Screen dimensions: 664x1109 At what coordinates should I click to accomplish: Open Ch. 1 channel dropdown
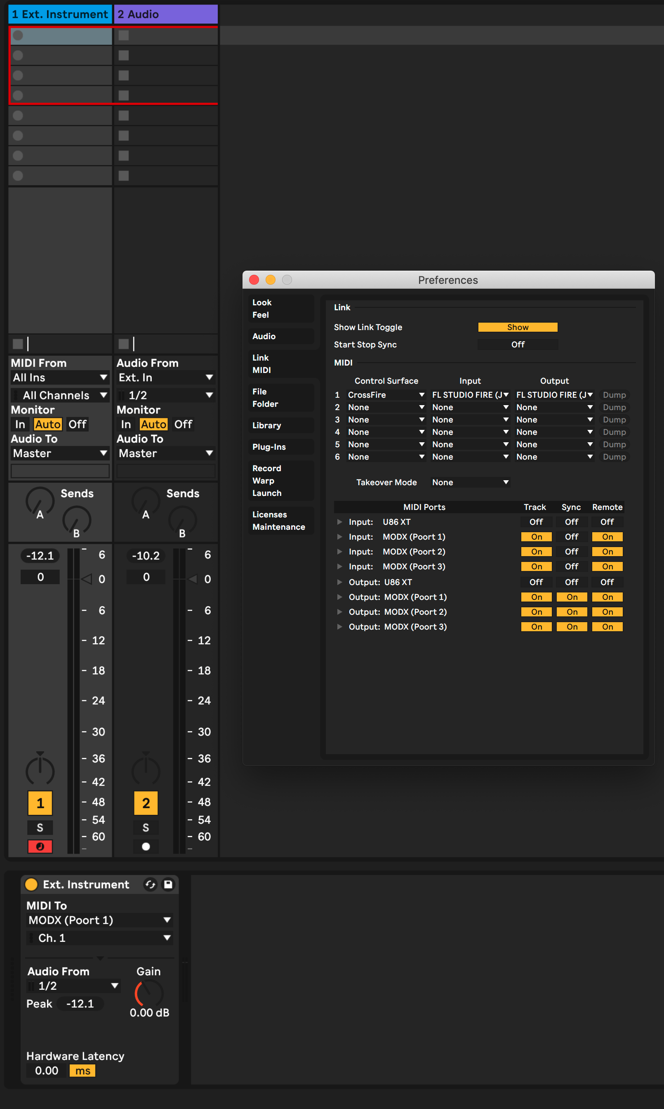click(x=99, y=938)
